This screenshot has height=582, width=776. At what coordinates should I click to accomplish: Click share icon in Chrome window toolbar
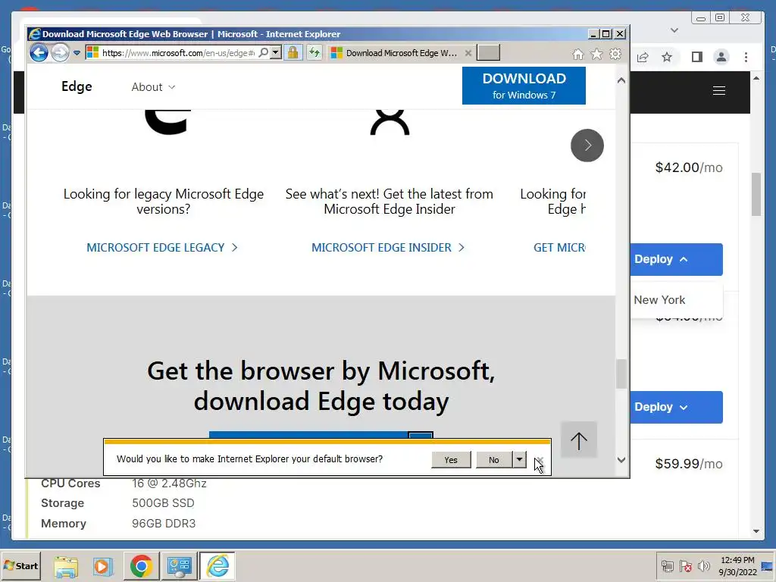[643, 57]
